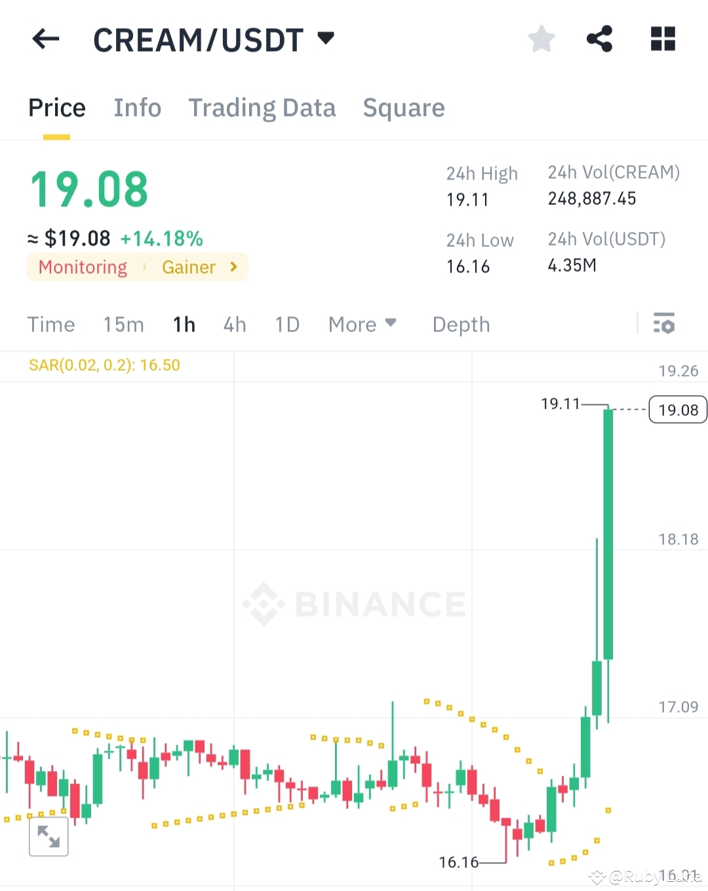Open the More timeframes dropdown
This screenshot has width=708, height=891.
[x=363, y=324]
